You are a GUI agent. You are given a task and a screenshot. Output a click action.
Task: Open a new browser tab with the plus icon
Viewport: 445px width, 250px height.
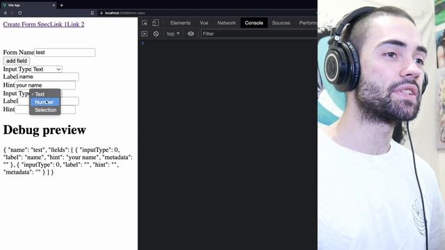[62, 5]
